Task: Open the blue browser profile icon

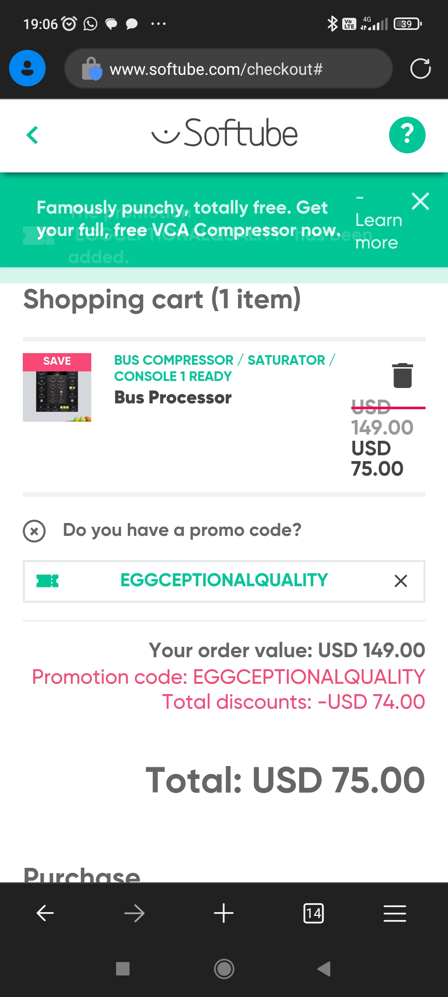Action: (x=27, y=68)
